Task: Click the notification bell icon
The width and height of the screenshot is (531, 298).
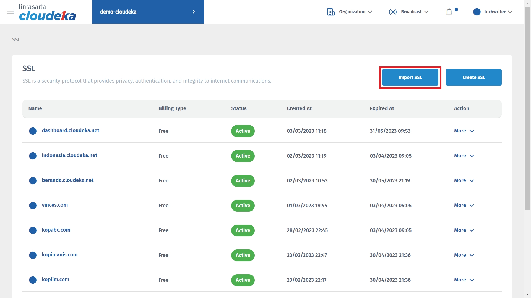Action: 449,12
